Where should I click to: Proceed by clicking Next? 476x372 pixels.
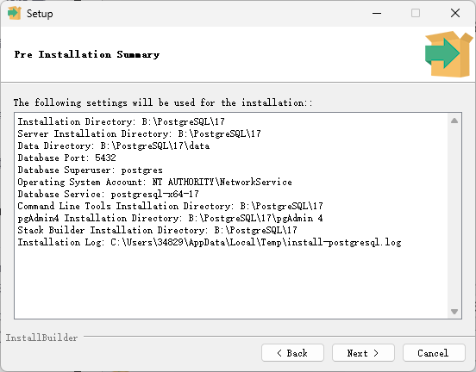click(363, 353)
